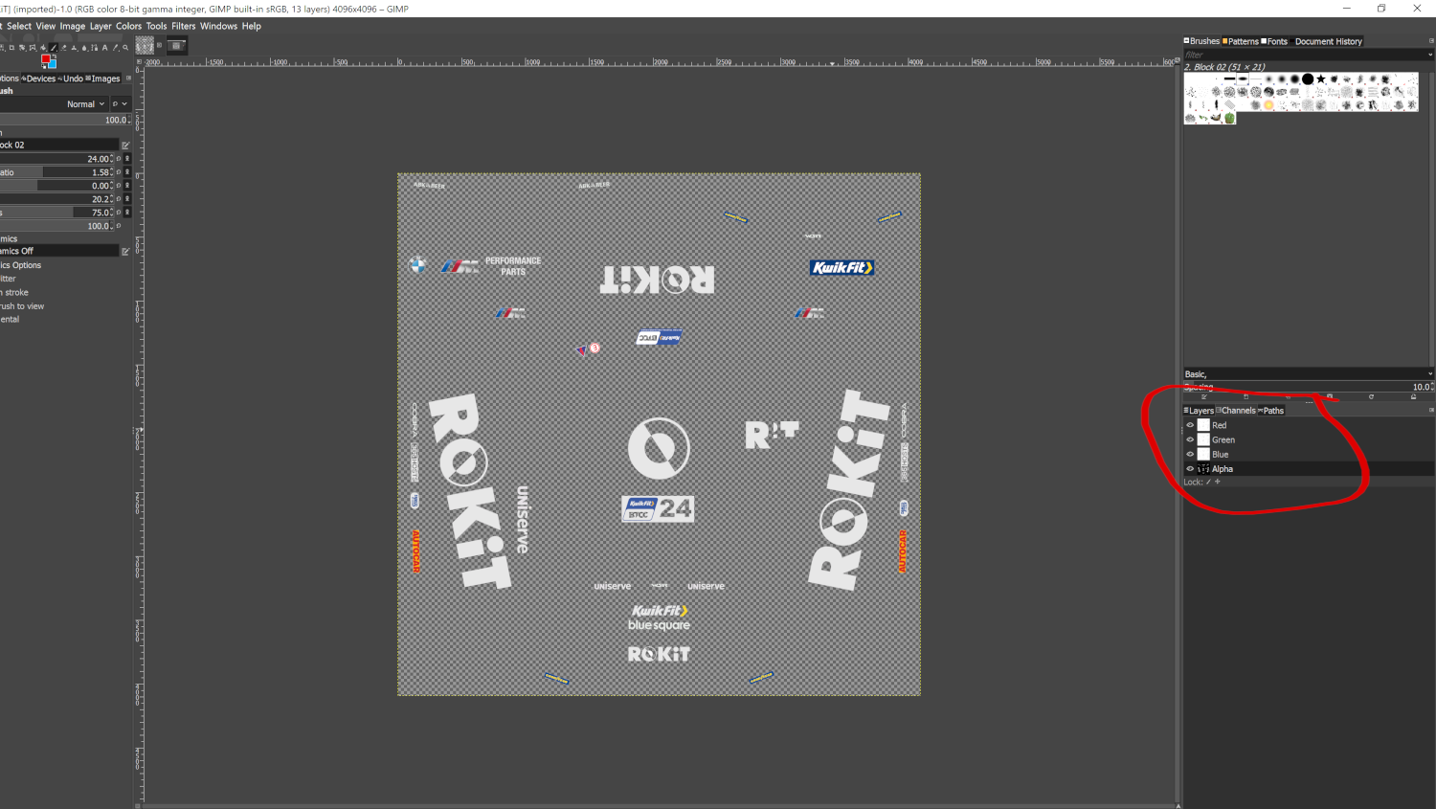Switch to the Document History tab
Image resolution: width=1436 pixels, height=809 pixels.
pos(1327,41)
